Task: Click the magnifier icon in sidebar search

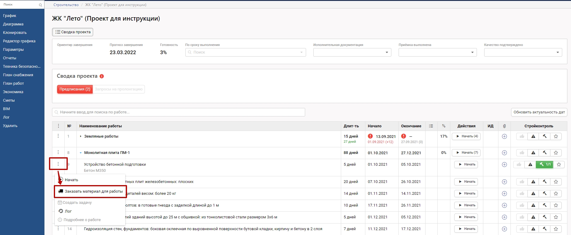Action: coord(41,5)
